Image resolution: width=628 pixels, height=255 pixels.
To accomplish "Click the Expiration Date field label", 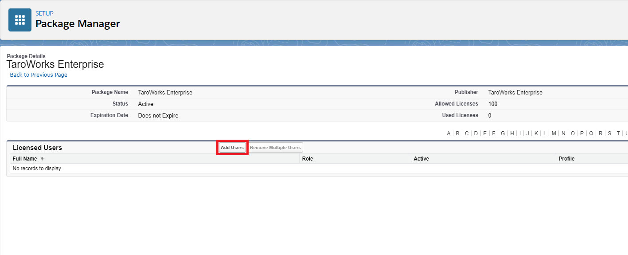I will [x=109, y=115].
